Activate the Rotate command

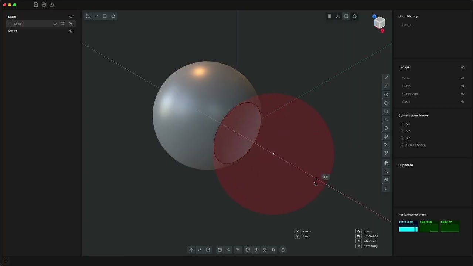tap(200, 250)
